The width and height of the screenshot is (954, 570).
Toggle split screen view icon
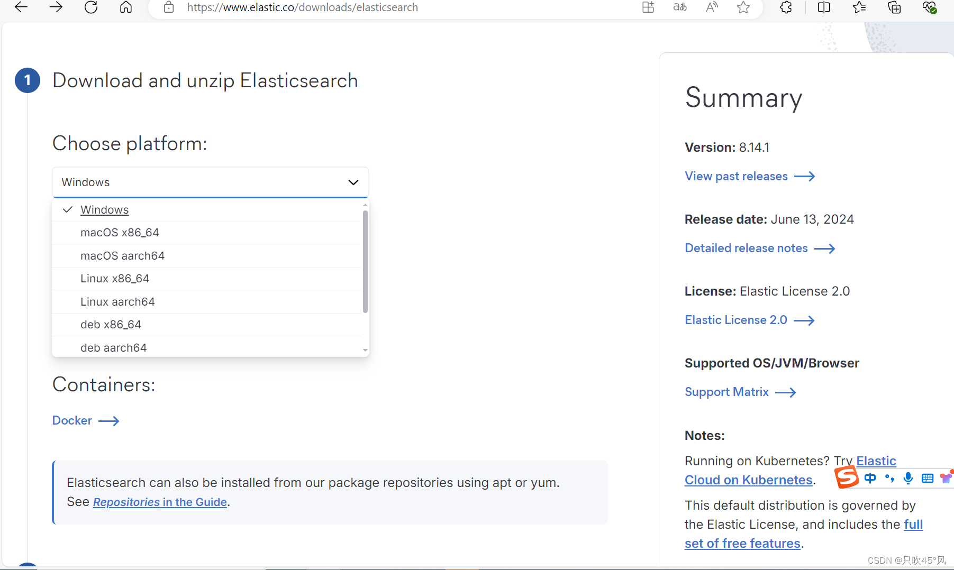824,7
